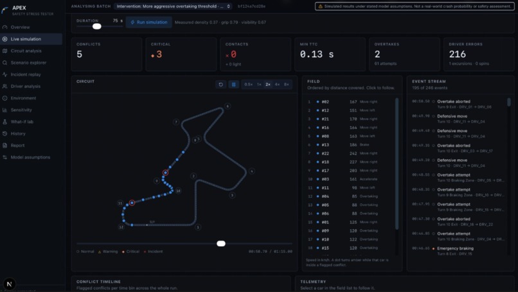
Task: Set playback speed to 0.5x
Action: click(249, 85)
